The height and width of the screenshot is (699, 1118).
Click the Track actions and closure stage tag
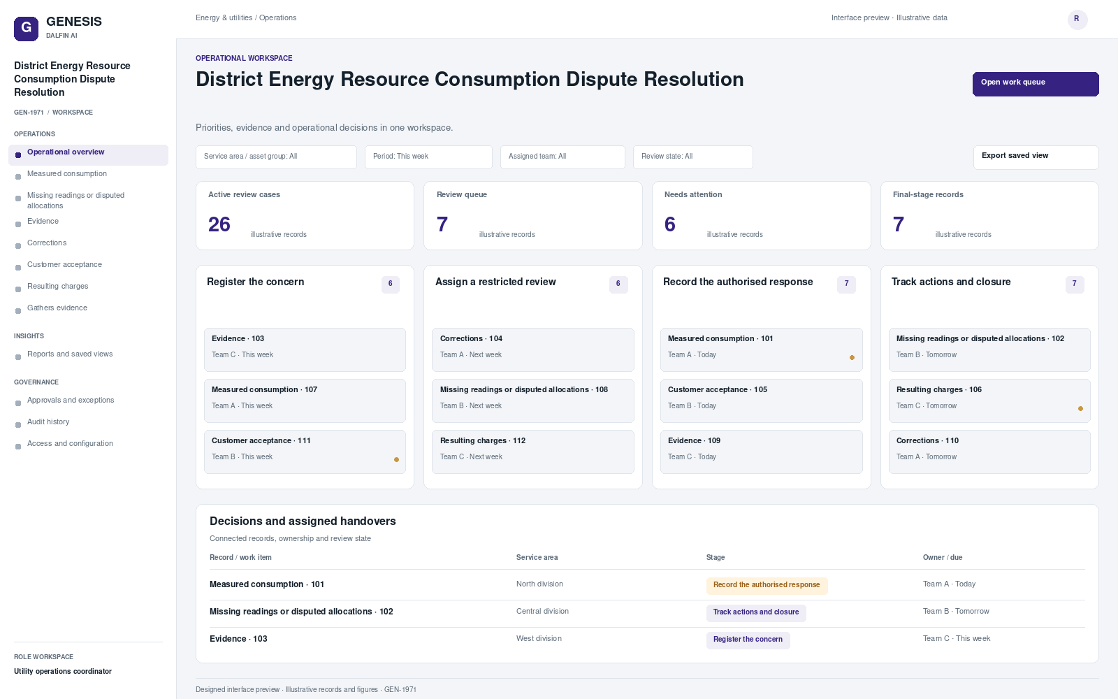756,612
